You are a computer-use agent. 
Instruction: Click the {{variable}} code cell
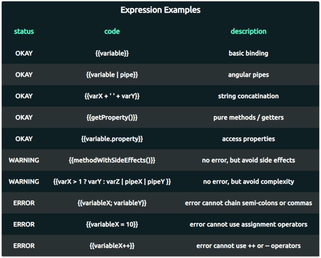click(x=112, y=53)
